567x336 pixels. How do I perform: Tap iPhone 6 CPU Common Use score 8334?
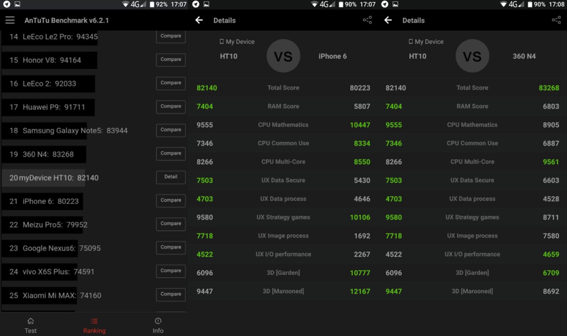(x=362, y=143)
